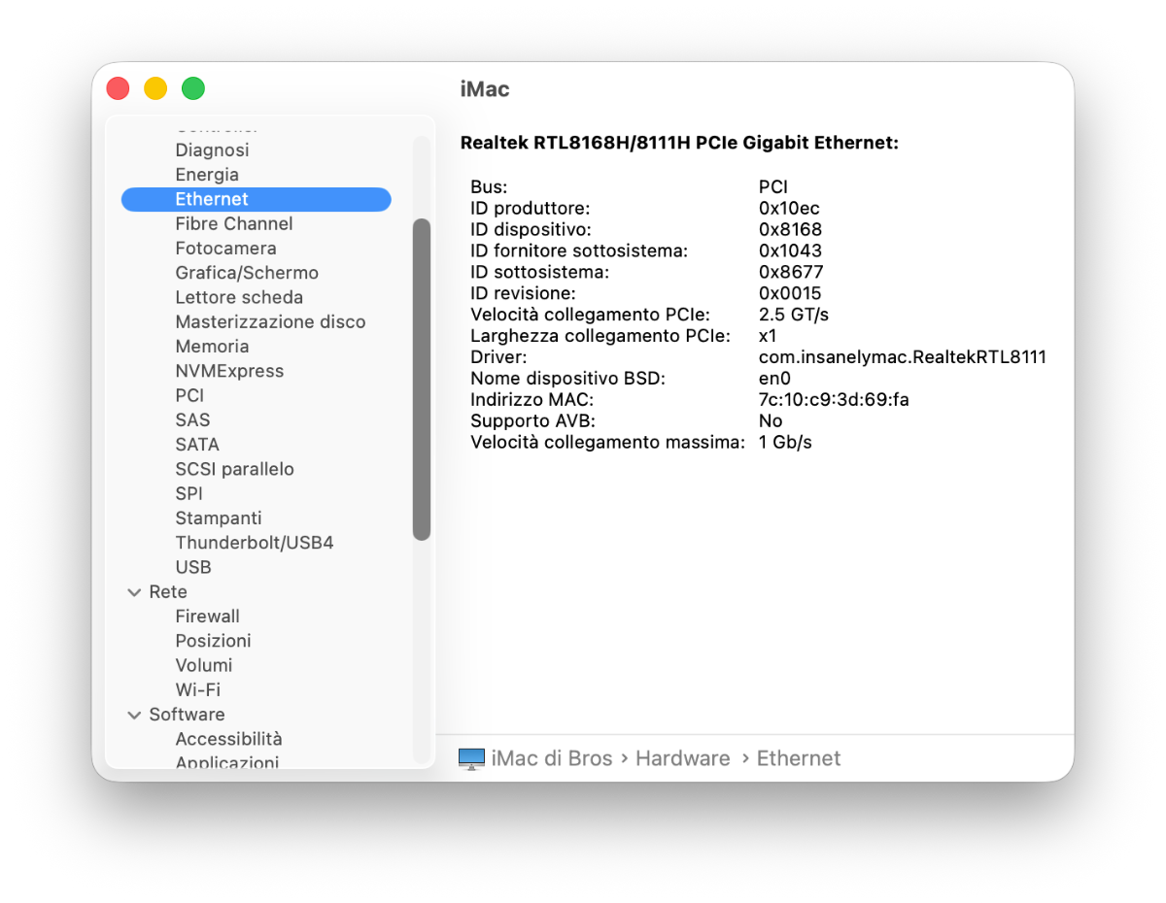Click the Ethernet segment in path bar

click(x=799, y=758)
